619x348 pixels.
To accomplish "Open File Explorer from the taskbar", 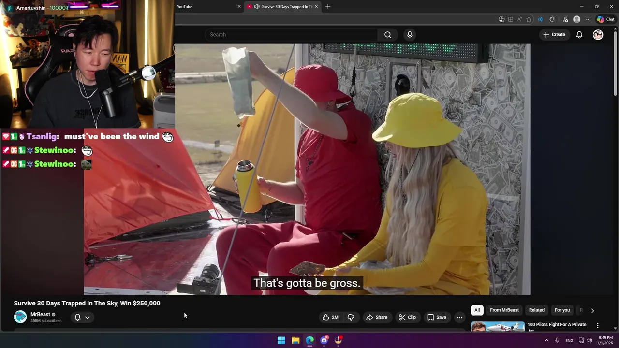I will 295,340.
